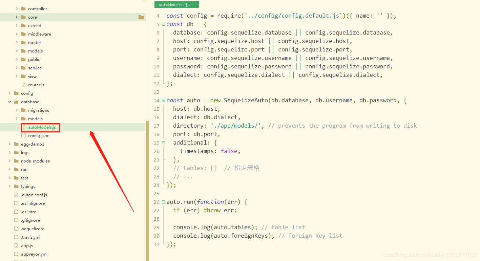This screenshot has height=261, width=480.
Task: Collapse the additional object at line 19
Action: (163, 143)
